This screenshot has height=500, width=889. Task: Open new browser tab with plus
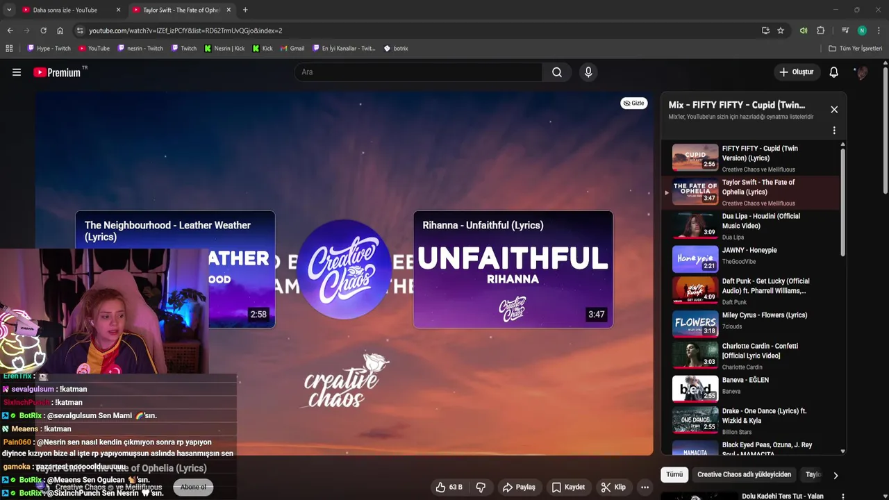(245, 10)
